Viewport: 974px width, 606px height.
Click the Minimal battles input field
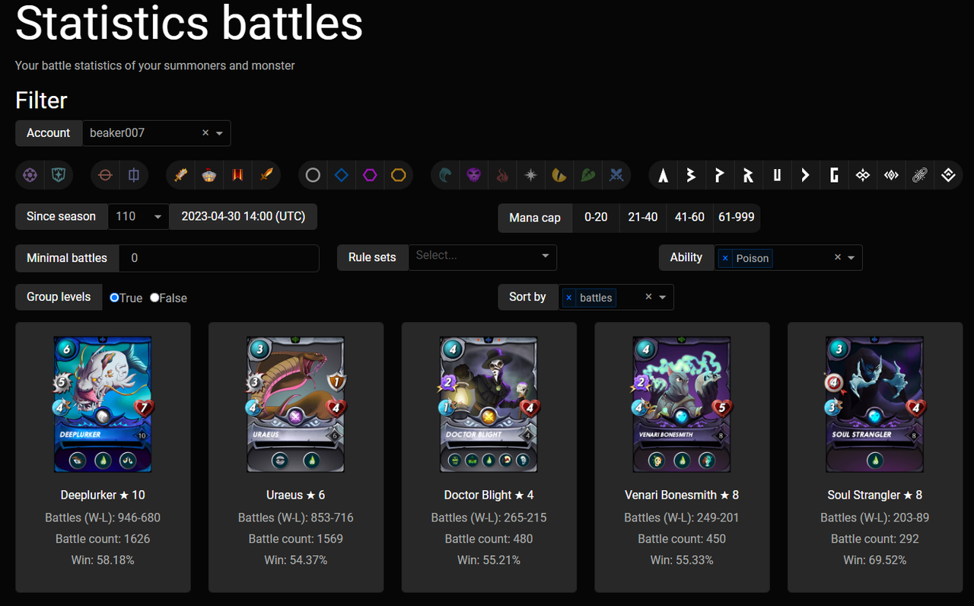click(219, 258)
